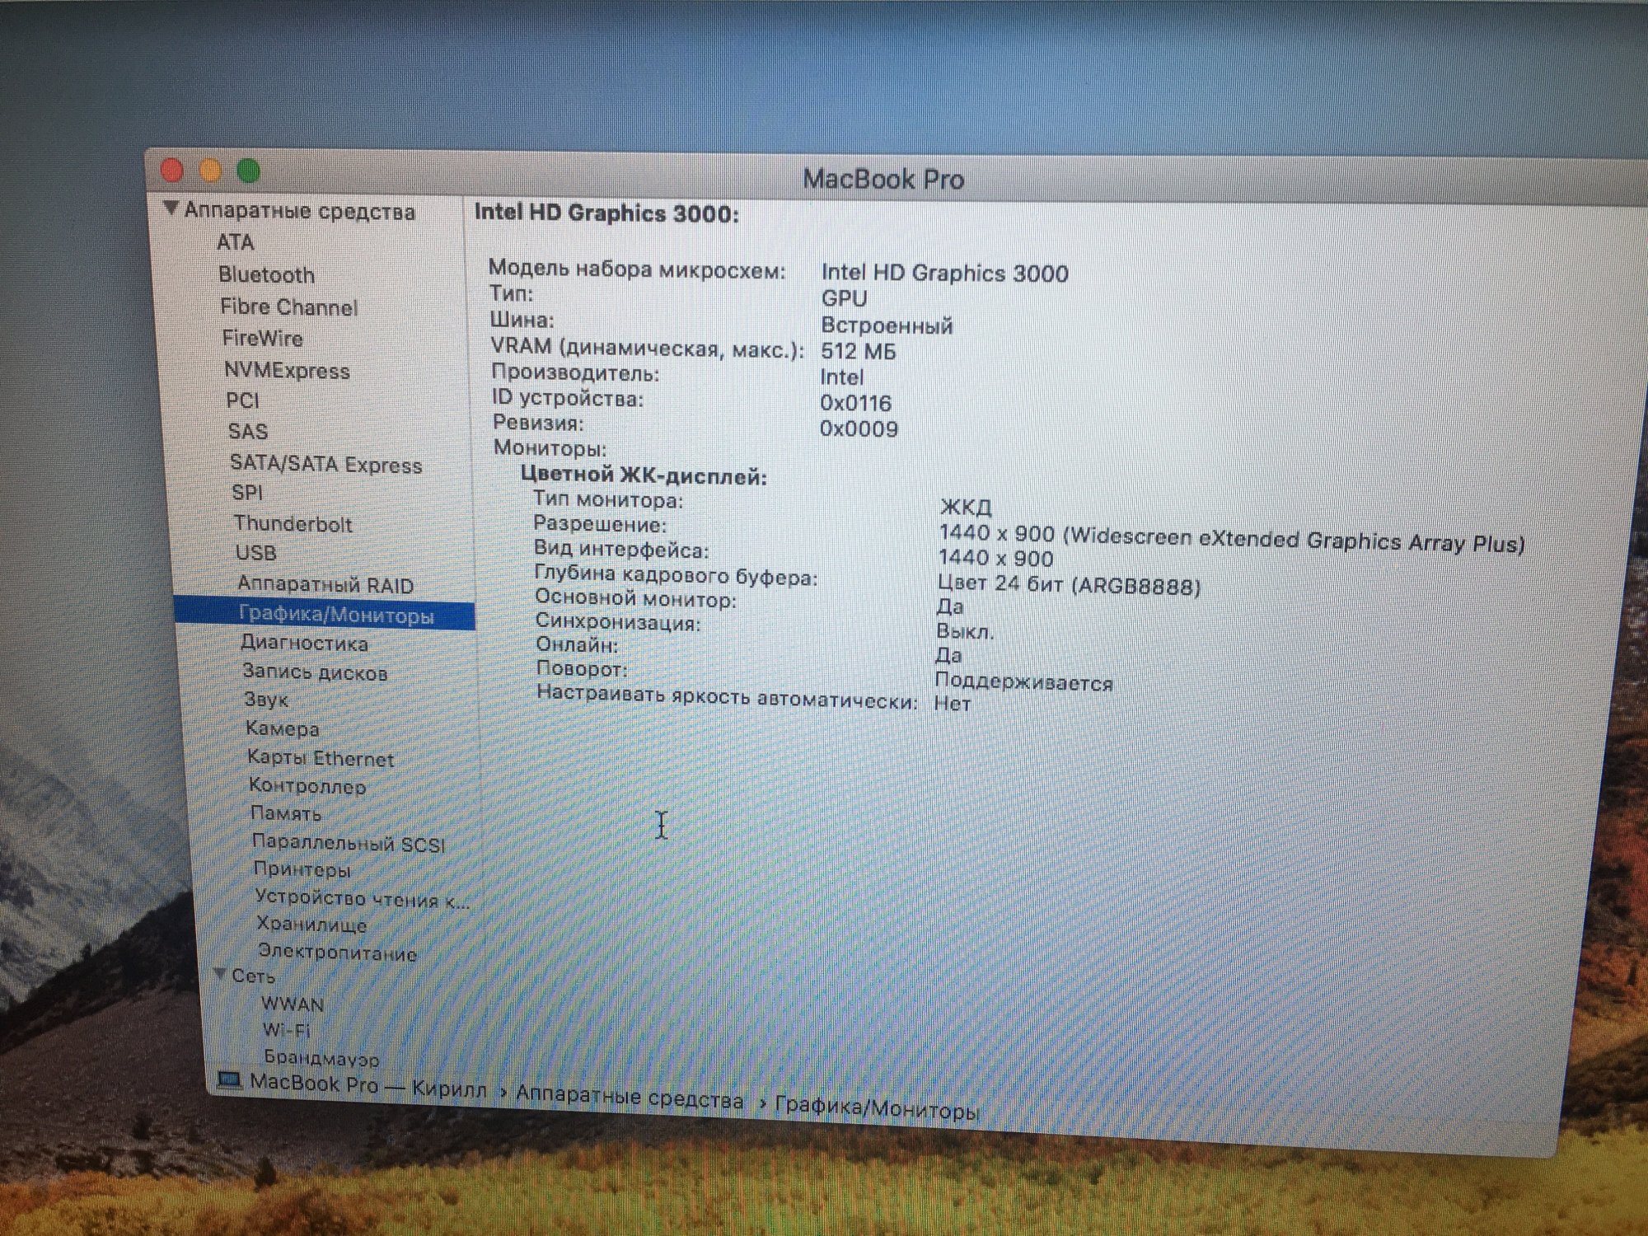Click the red close window button
This screenshot has height=1236, width=1648.
tap(172, 170)
